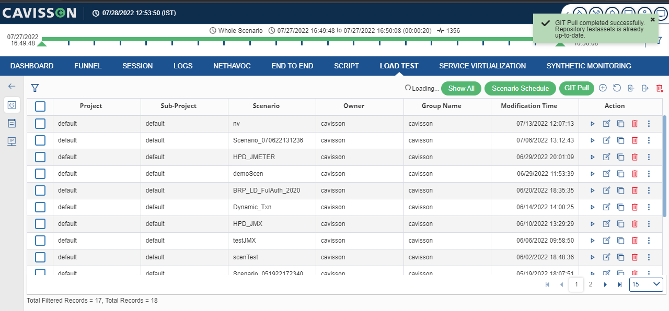This screenshot has width=669, height=311.
Task: Run the BRP_LD_FulAuth_2020 scenario
Action: click(x=592, y=190)
